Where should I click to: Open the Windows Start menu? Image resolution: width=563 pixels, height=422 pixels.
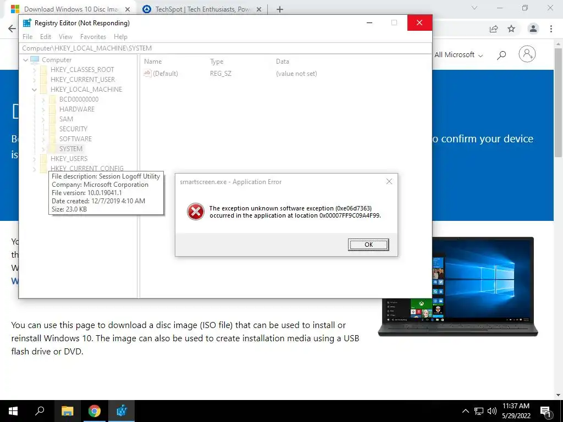[13, 411]
